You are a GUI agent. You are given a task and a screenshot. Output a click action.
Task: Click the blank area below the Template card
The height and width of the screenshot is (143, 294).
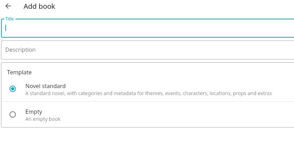(148, 136)
